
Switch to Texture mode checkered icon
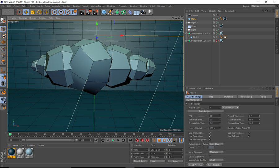(x=3, y=36)
